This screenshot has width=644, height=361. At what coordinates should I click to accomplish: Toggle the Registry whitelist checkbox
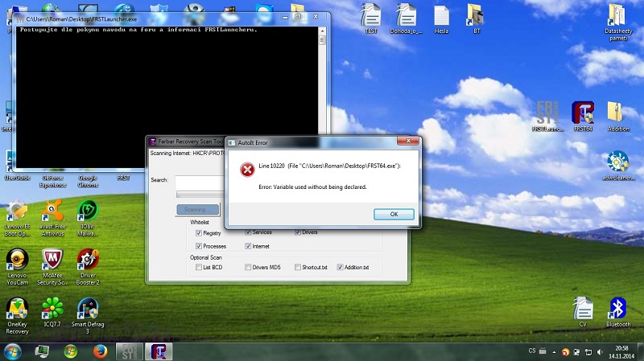199,233
